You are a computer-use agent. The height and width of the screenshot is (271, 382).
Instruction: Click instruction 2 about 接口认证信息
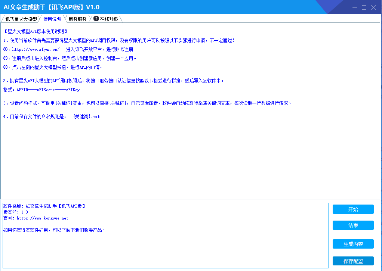point(113,81)
